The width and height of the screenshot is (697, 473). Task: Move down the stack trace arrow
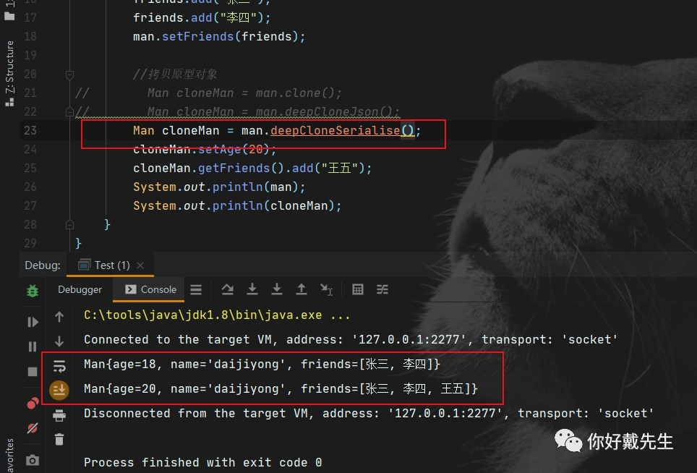pyautogui.click(x=59, y=341)
